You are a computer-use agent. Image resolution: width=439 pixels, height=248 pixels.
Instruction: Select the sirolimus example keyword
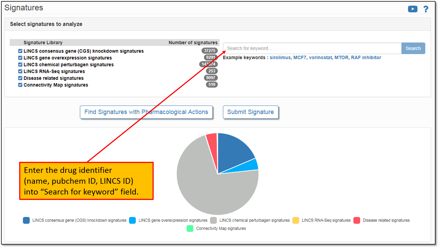coord(280,58)
